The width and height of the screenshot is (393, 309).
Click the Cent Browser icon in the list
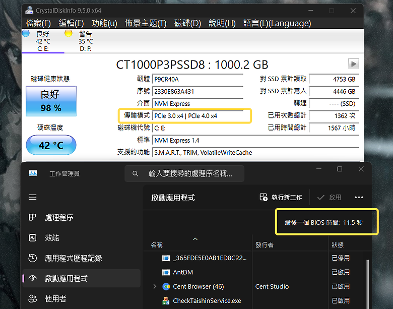pyautogui.click(x=166, y=286)
